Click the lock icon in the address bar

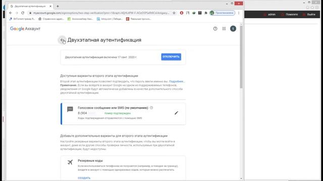point(30,13)
